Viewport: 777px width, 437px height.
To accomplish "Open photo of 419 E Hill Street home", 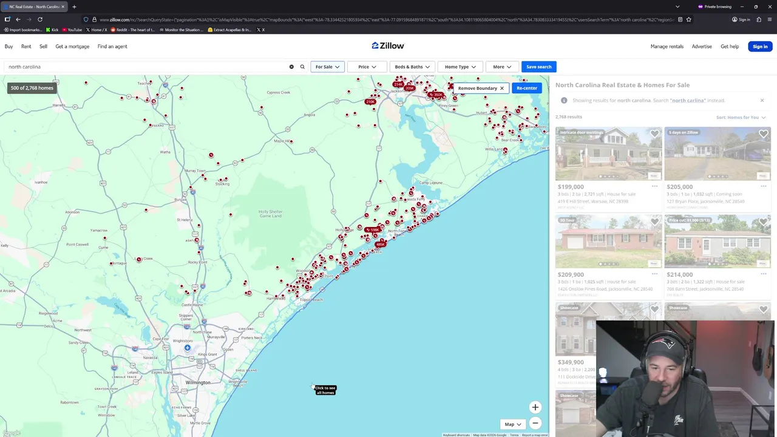I will pos(608,154).
